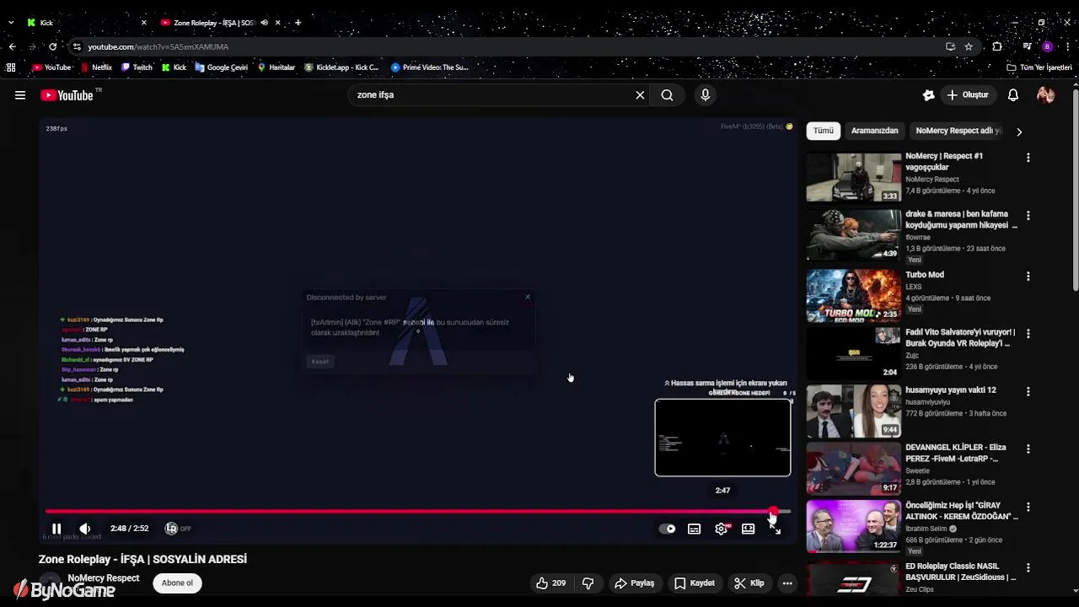The width and height of the screenshot is (1079, 607).
Task: Open the browser extensions puzzle icon
Action: (997, 46)
